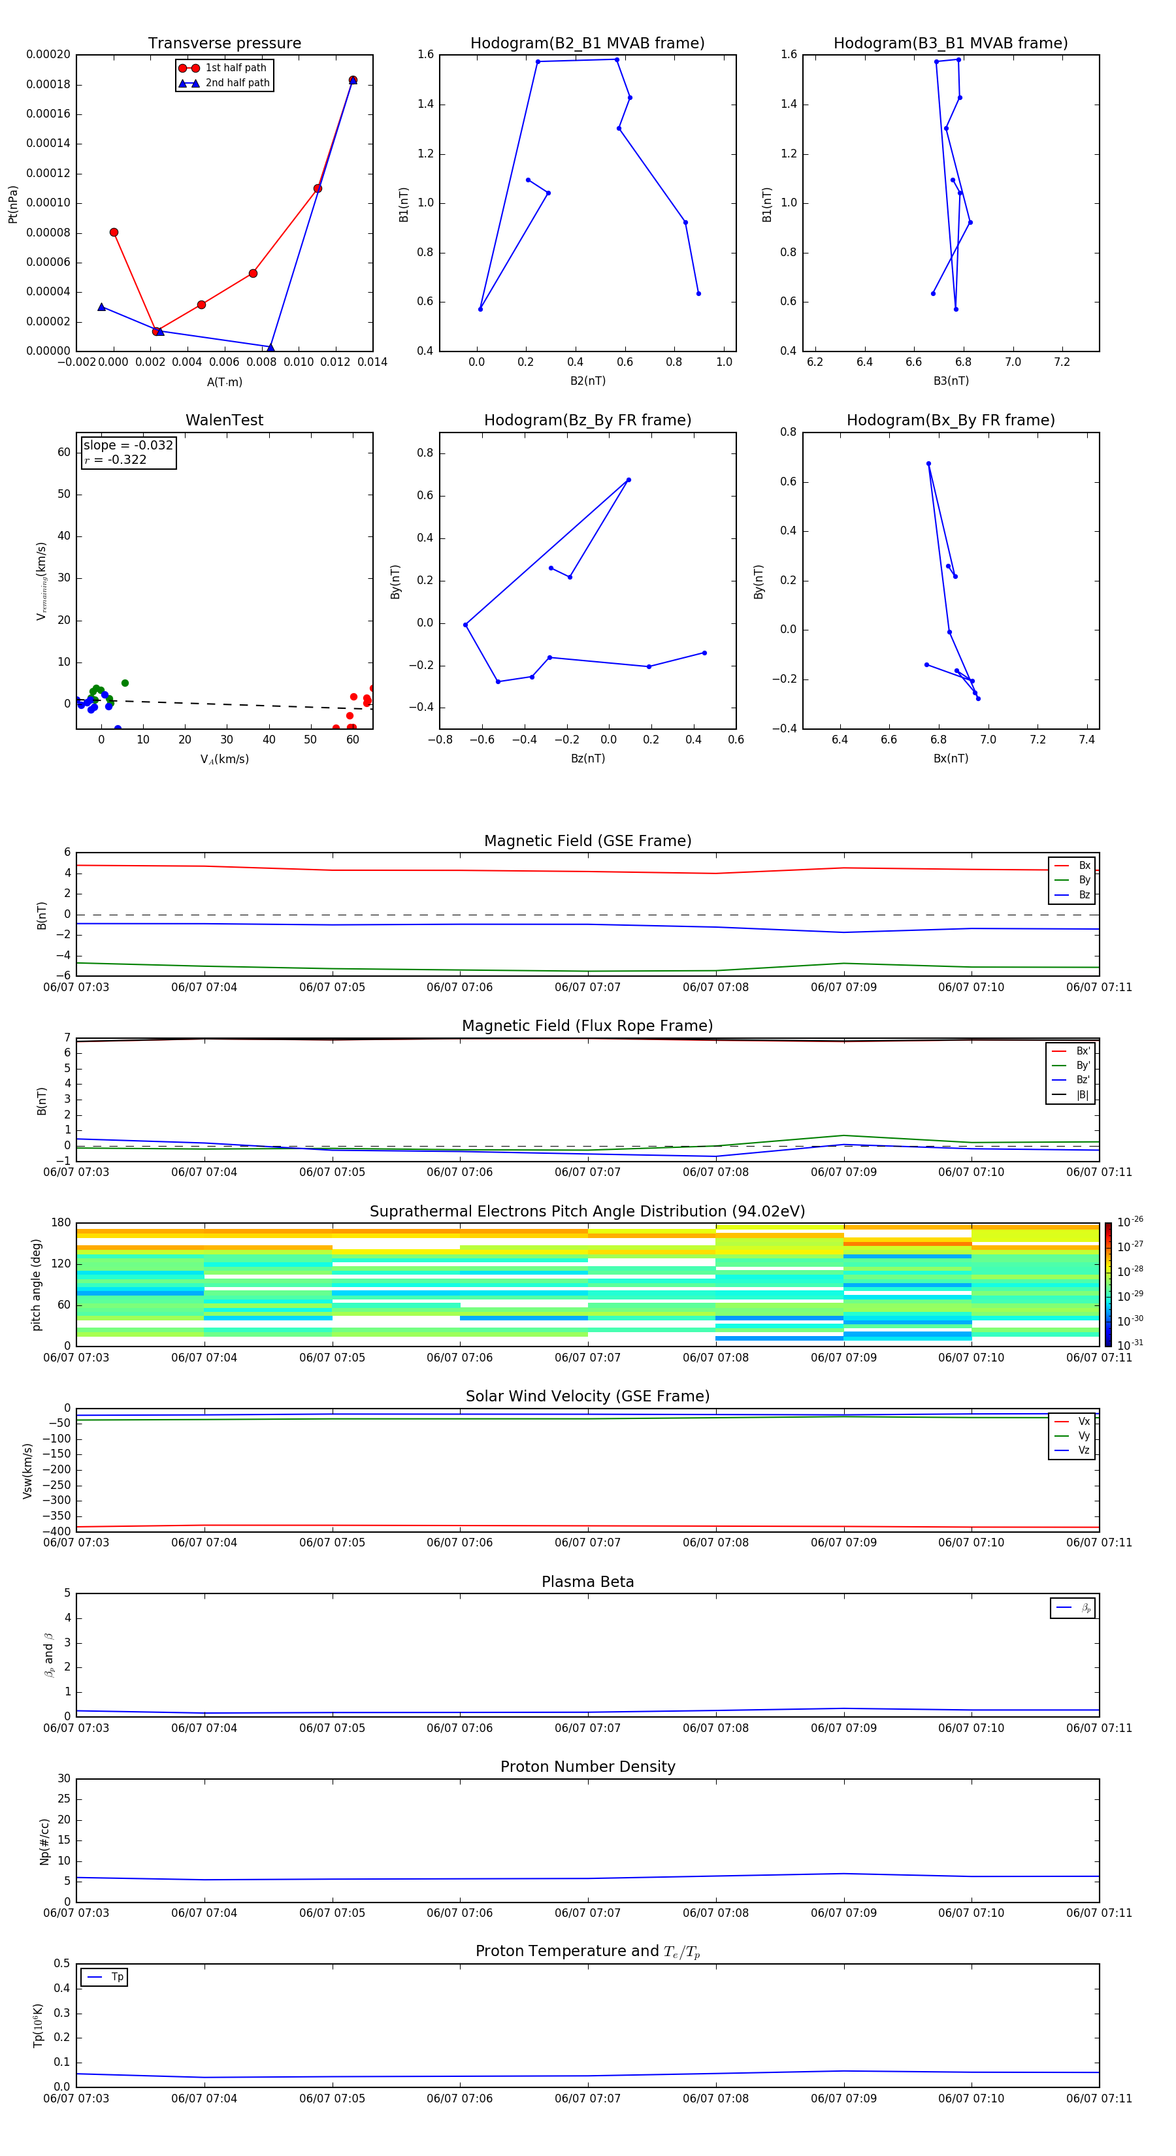Click the 'Solar Wind Velocity (GSE Frame)' title

pyautogui.click(x=587, y=1396)
